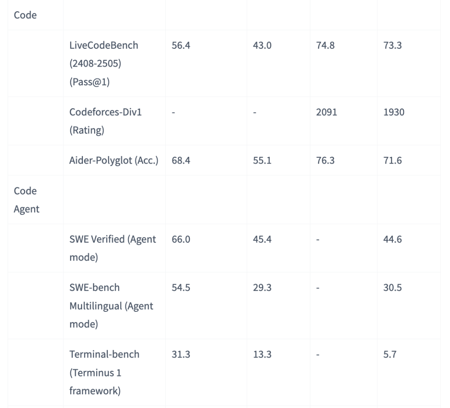Select the 76.3 Aider-Polyglot value
This screenshot has height=408, width=450.
click(x=325, y=160)
